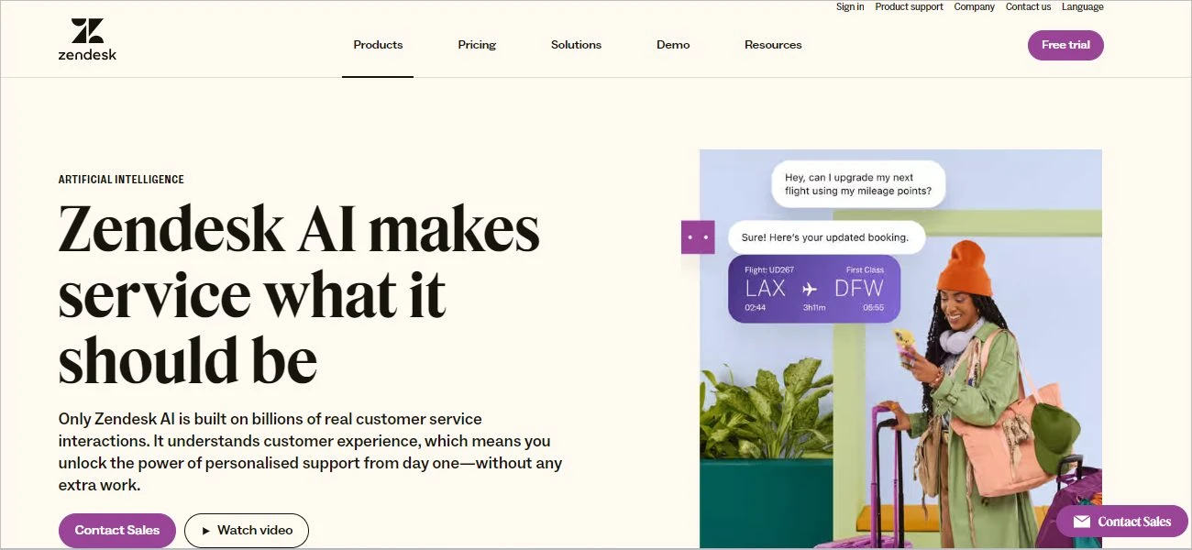Click the hero Contact Sales button
Viewport: 1192px width, 550px height.
(117, 530)
